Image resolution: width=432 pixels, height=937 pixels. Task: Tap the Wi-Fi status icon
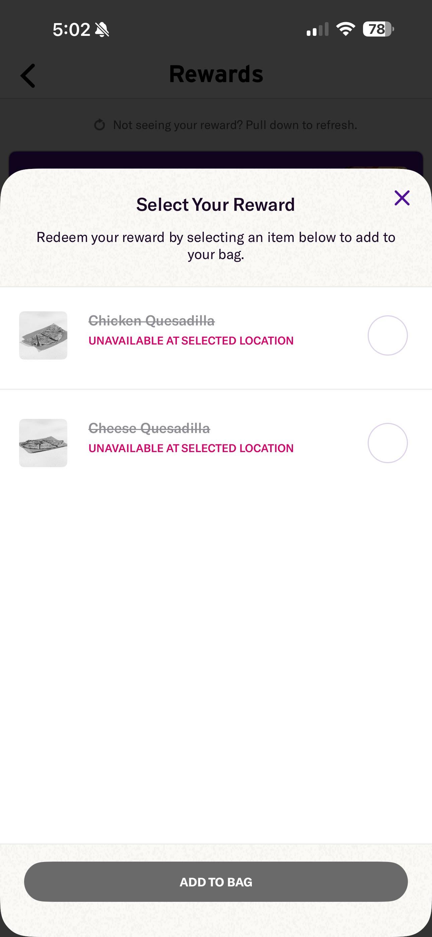pyautogui.click(x=346, y=29)
